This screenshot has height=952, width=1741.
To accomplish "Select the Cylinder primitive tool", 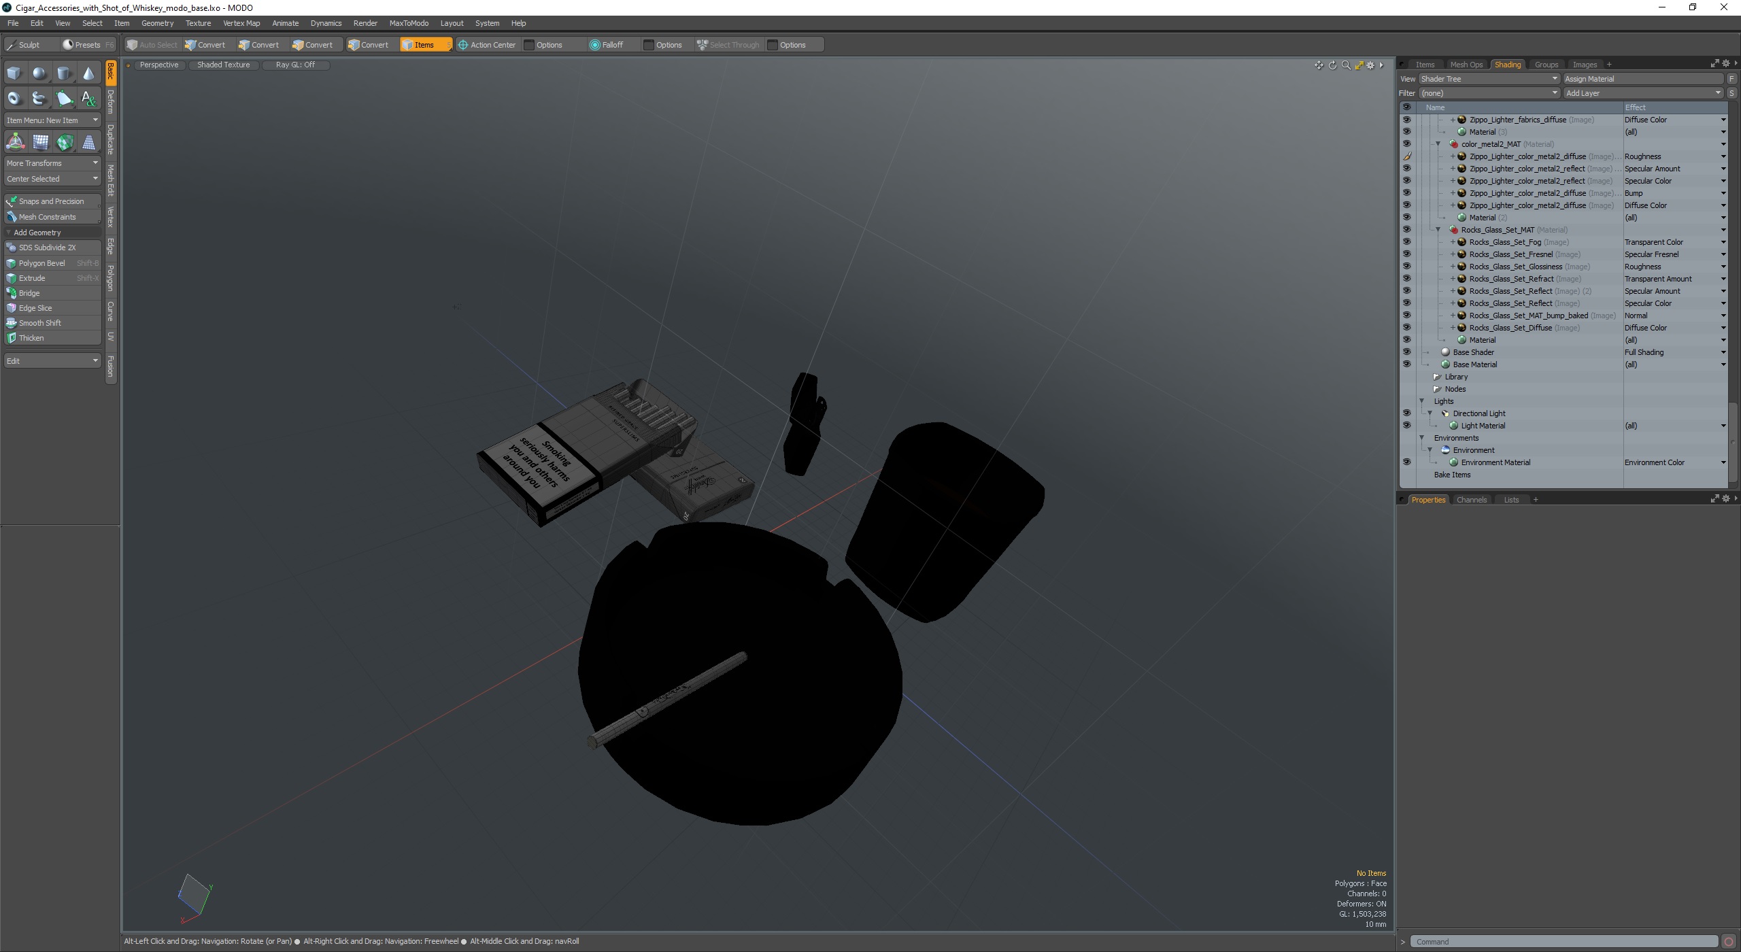I will (64, 73).
